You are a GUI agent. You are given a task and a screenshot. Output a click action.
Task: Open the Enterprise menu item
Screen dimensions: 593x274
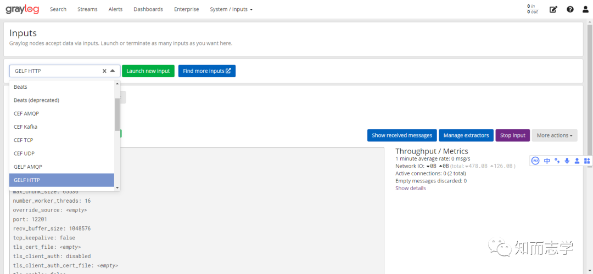[x=187, y=9]
